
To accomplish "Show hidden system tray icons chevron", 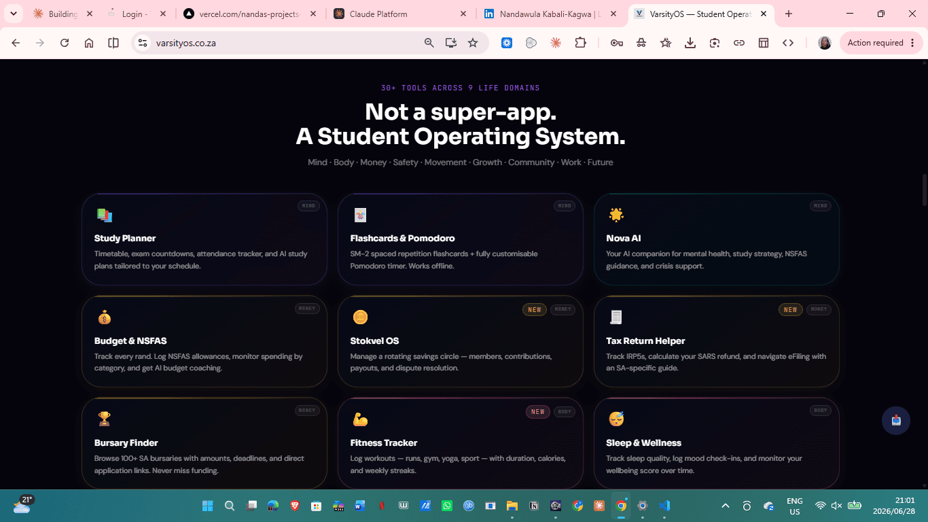I will coord(726,506).
